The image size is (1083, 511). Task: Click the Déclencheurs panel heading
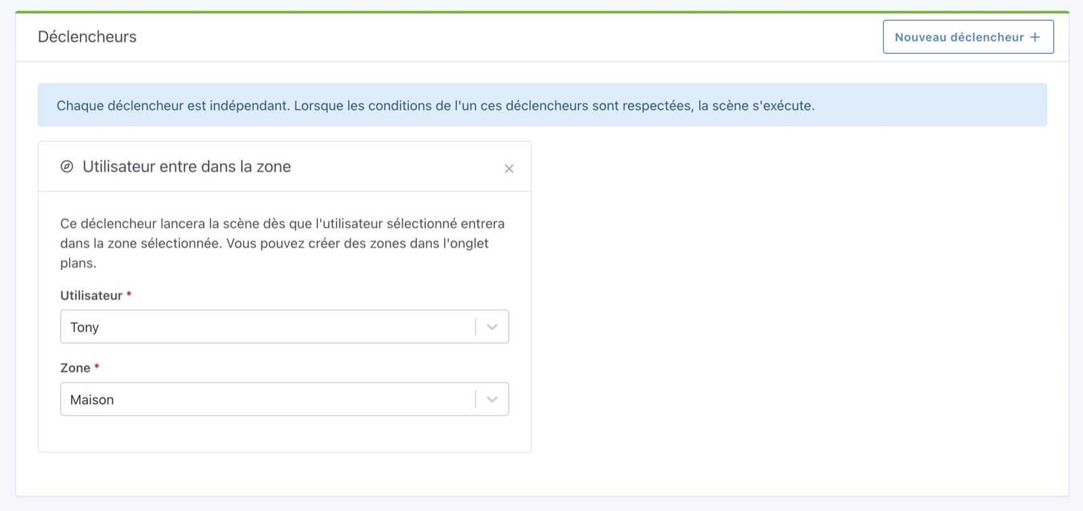click(87, 36)
